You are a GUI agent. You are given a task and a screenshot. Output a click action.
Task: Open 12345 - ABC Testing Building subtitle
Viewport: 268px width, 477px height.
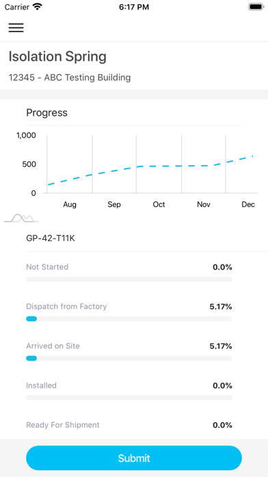coord(70,77)
